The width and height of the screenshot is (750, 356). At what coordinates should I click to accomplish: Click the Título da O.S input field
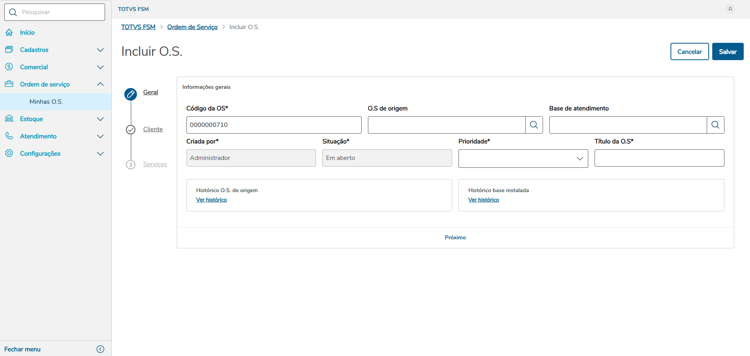(659, 158)
